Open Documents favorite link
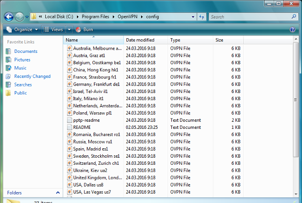The height and width of the screenshot is (203, 302). click(26, 51)
